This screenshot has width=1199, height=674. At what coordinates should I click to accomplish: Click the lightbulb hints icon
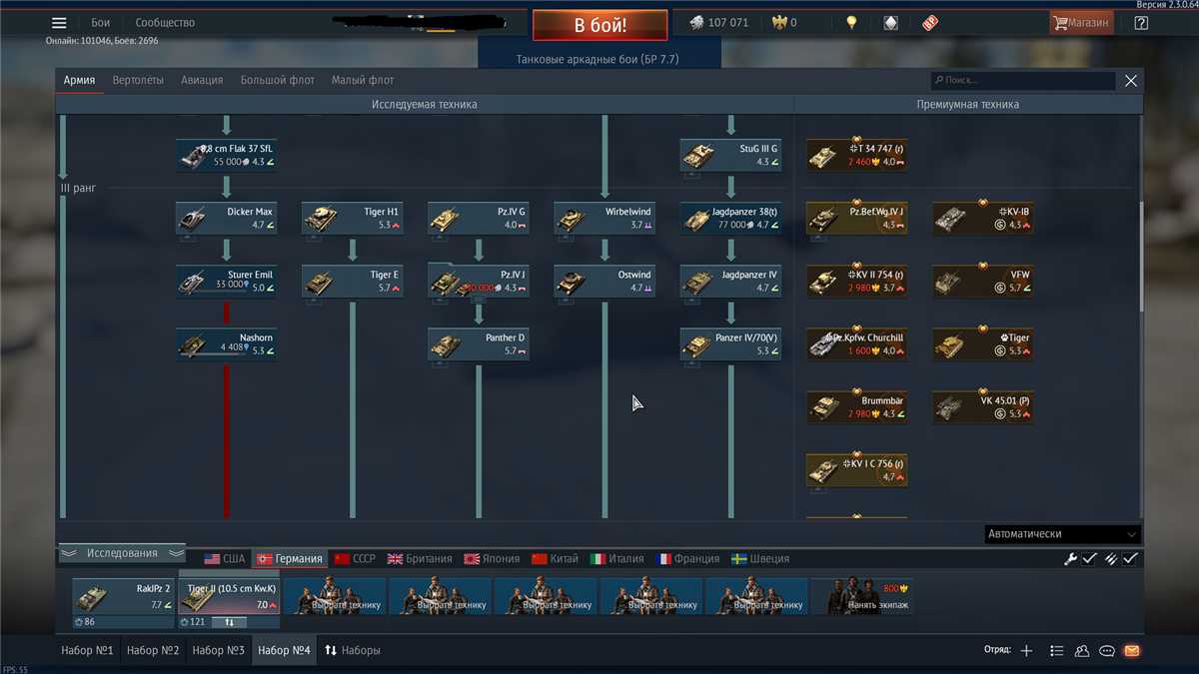tap(851, 23)
